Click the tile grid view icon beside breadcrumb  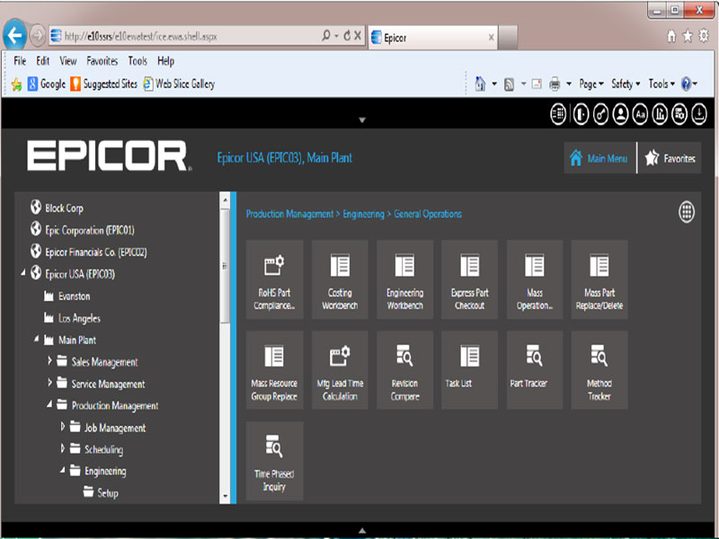click(x=687, y=212)
